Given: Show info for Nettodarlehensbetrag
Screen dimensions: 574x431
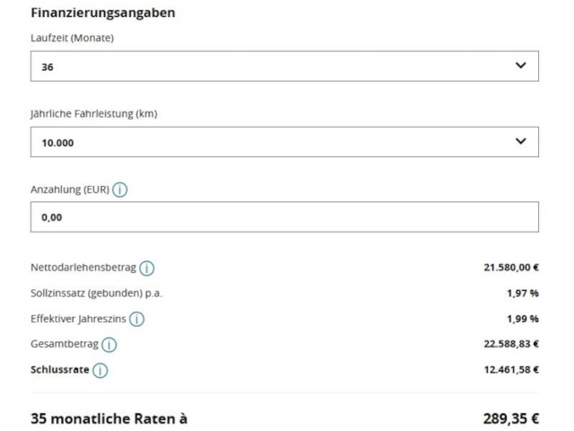Looking at the screenshot, I should tap(147, 268).
